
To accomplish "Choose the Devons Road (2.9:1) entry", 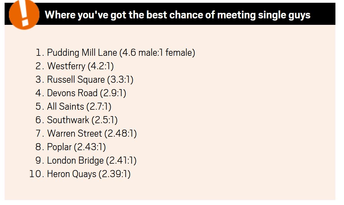I will pos(86,93).
